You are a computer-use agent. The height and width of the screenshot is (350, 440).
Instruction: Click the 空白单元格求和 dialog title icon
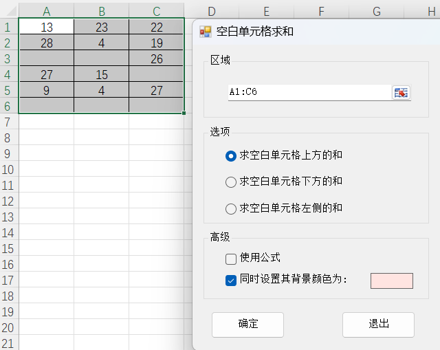206,32
